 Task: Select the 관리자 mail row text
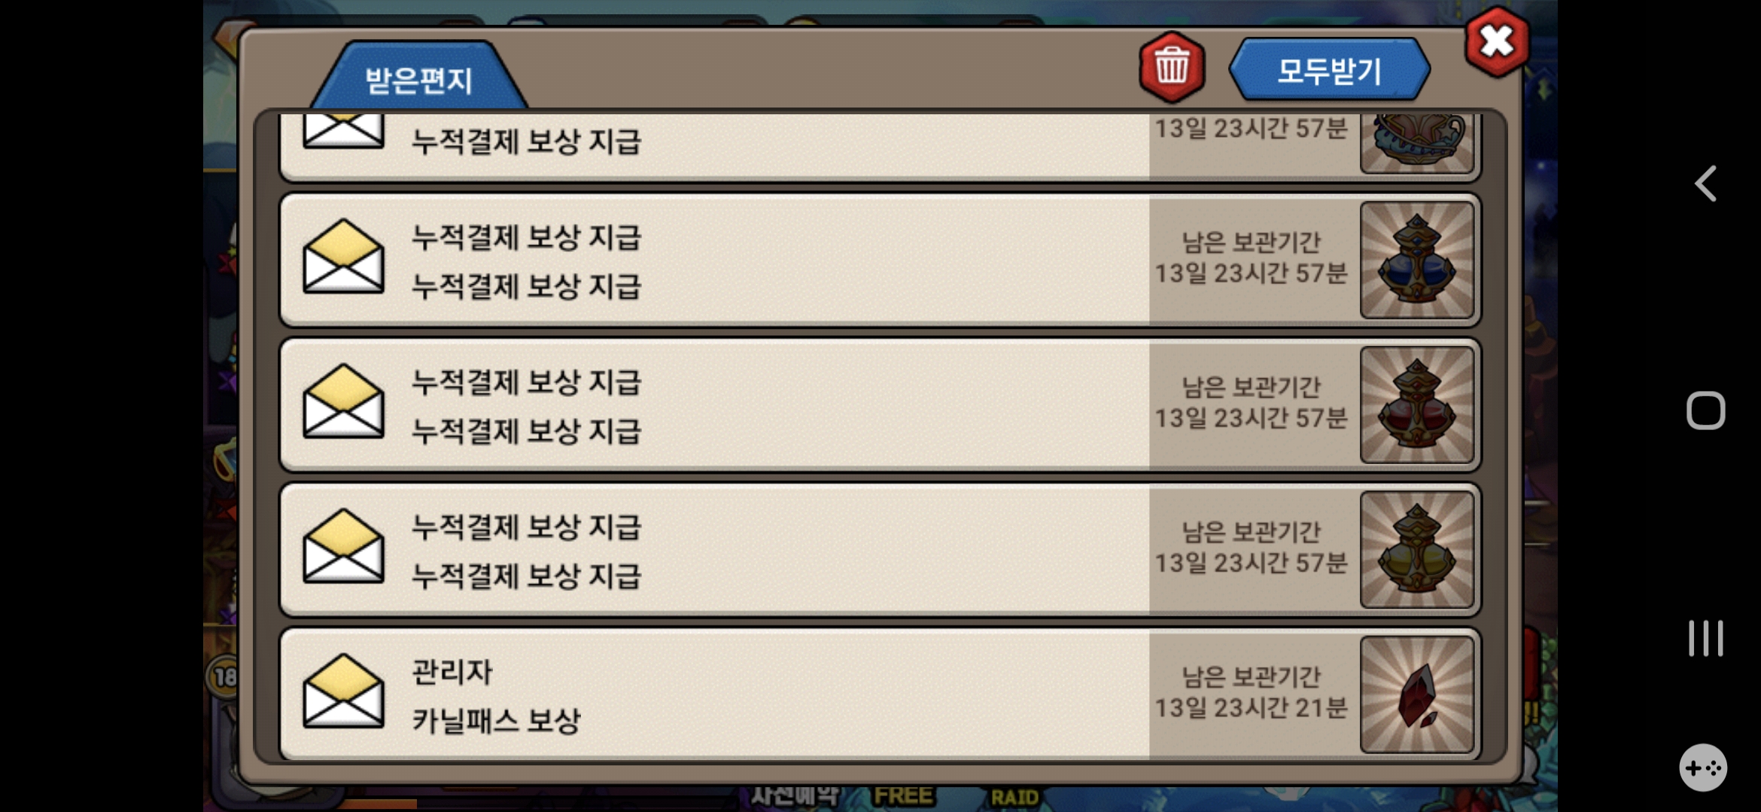[x=452, y=671]
